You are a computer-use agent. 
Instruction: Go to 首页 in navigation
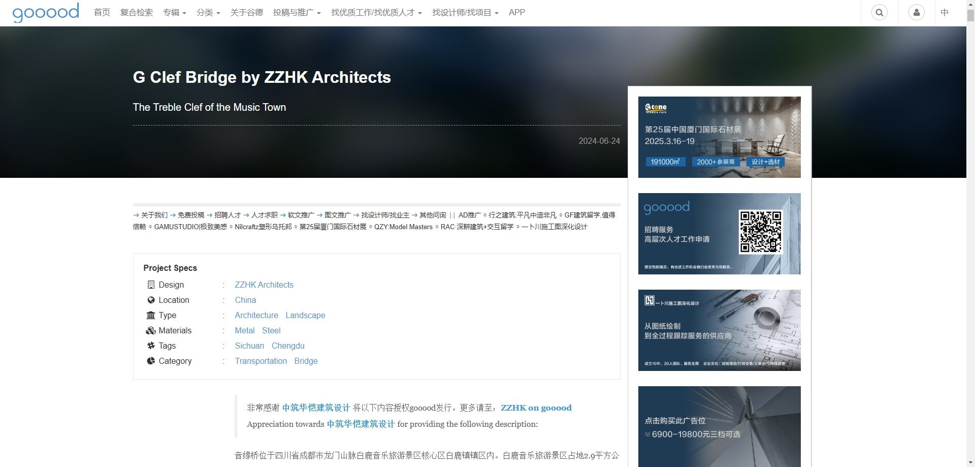[102, 12]
